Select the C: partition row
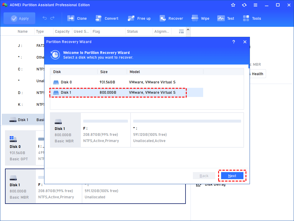This screenshot has width=294, height=221. coord(23,69)
